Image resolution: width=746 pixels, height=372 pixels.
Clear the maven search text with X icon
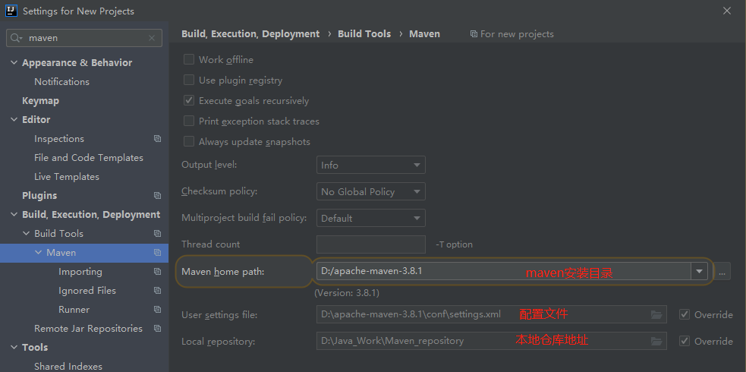(x=152, y=38)
